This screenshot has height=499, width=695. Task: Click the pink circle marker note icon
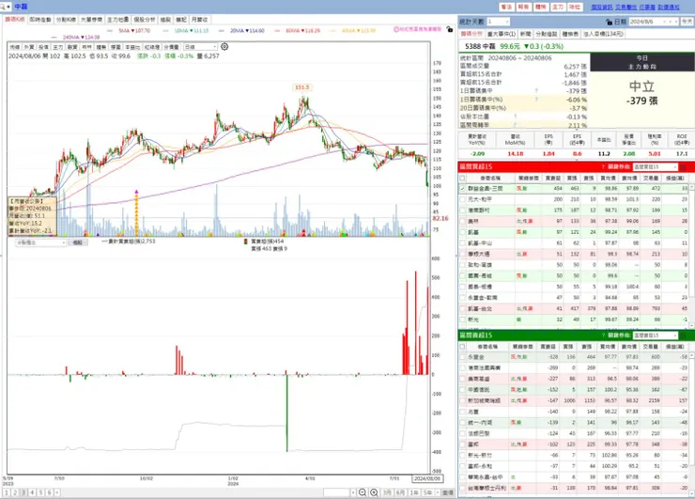pyautogui.click(x=396, y=29)
